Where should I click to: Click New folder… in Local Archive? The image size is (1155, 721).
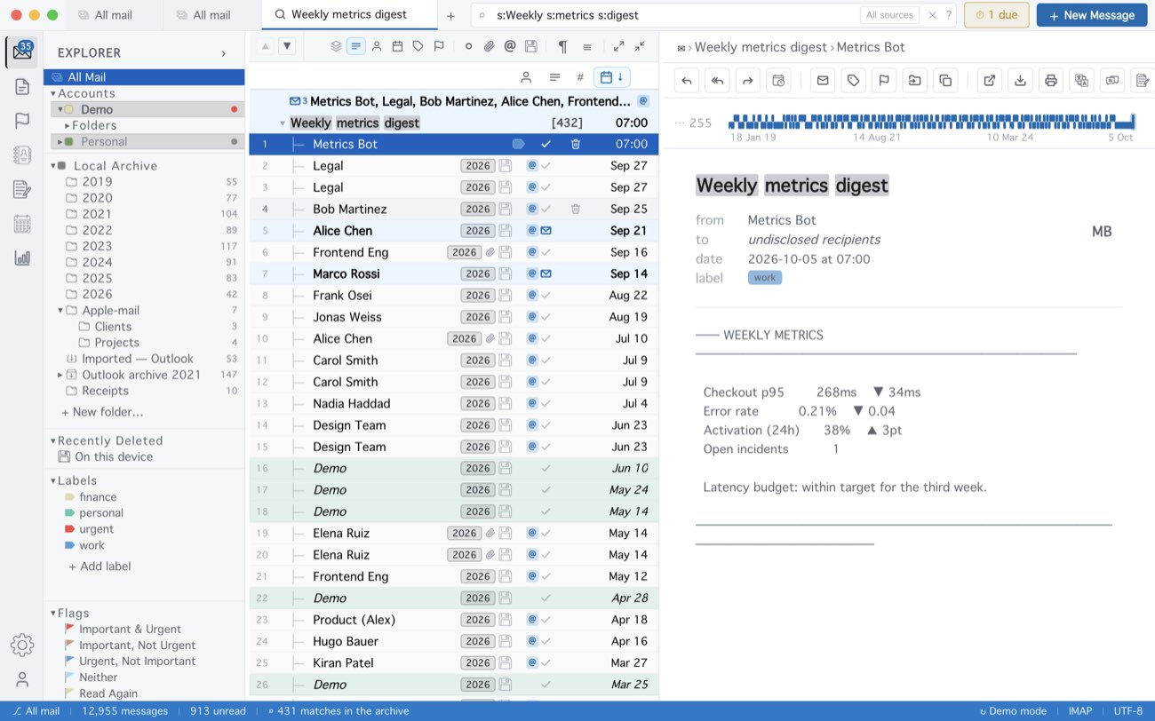click(x=102, y=412)
